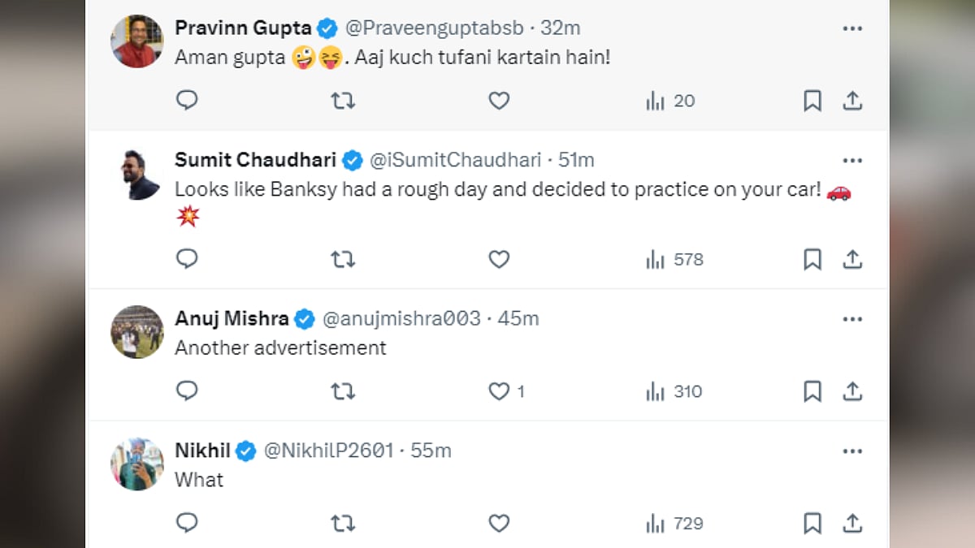Retweet Sumit Chaudhari's Banksy tweet
Image resolution: width=975 pixels, height=548 pixels.
pos(343,259)
